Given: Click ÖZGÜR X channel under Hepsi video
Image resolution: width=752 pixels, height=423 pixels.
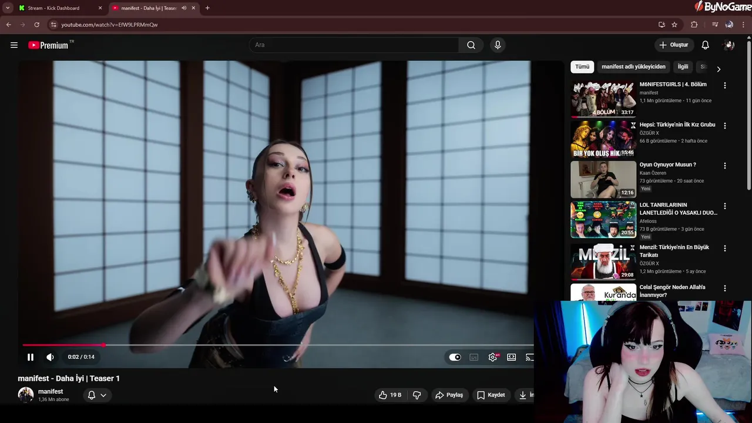Looking at the screenshot, I should coord(649,133).
